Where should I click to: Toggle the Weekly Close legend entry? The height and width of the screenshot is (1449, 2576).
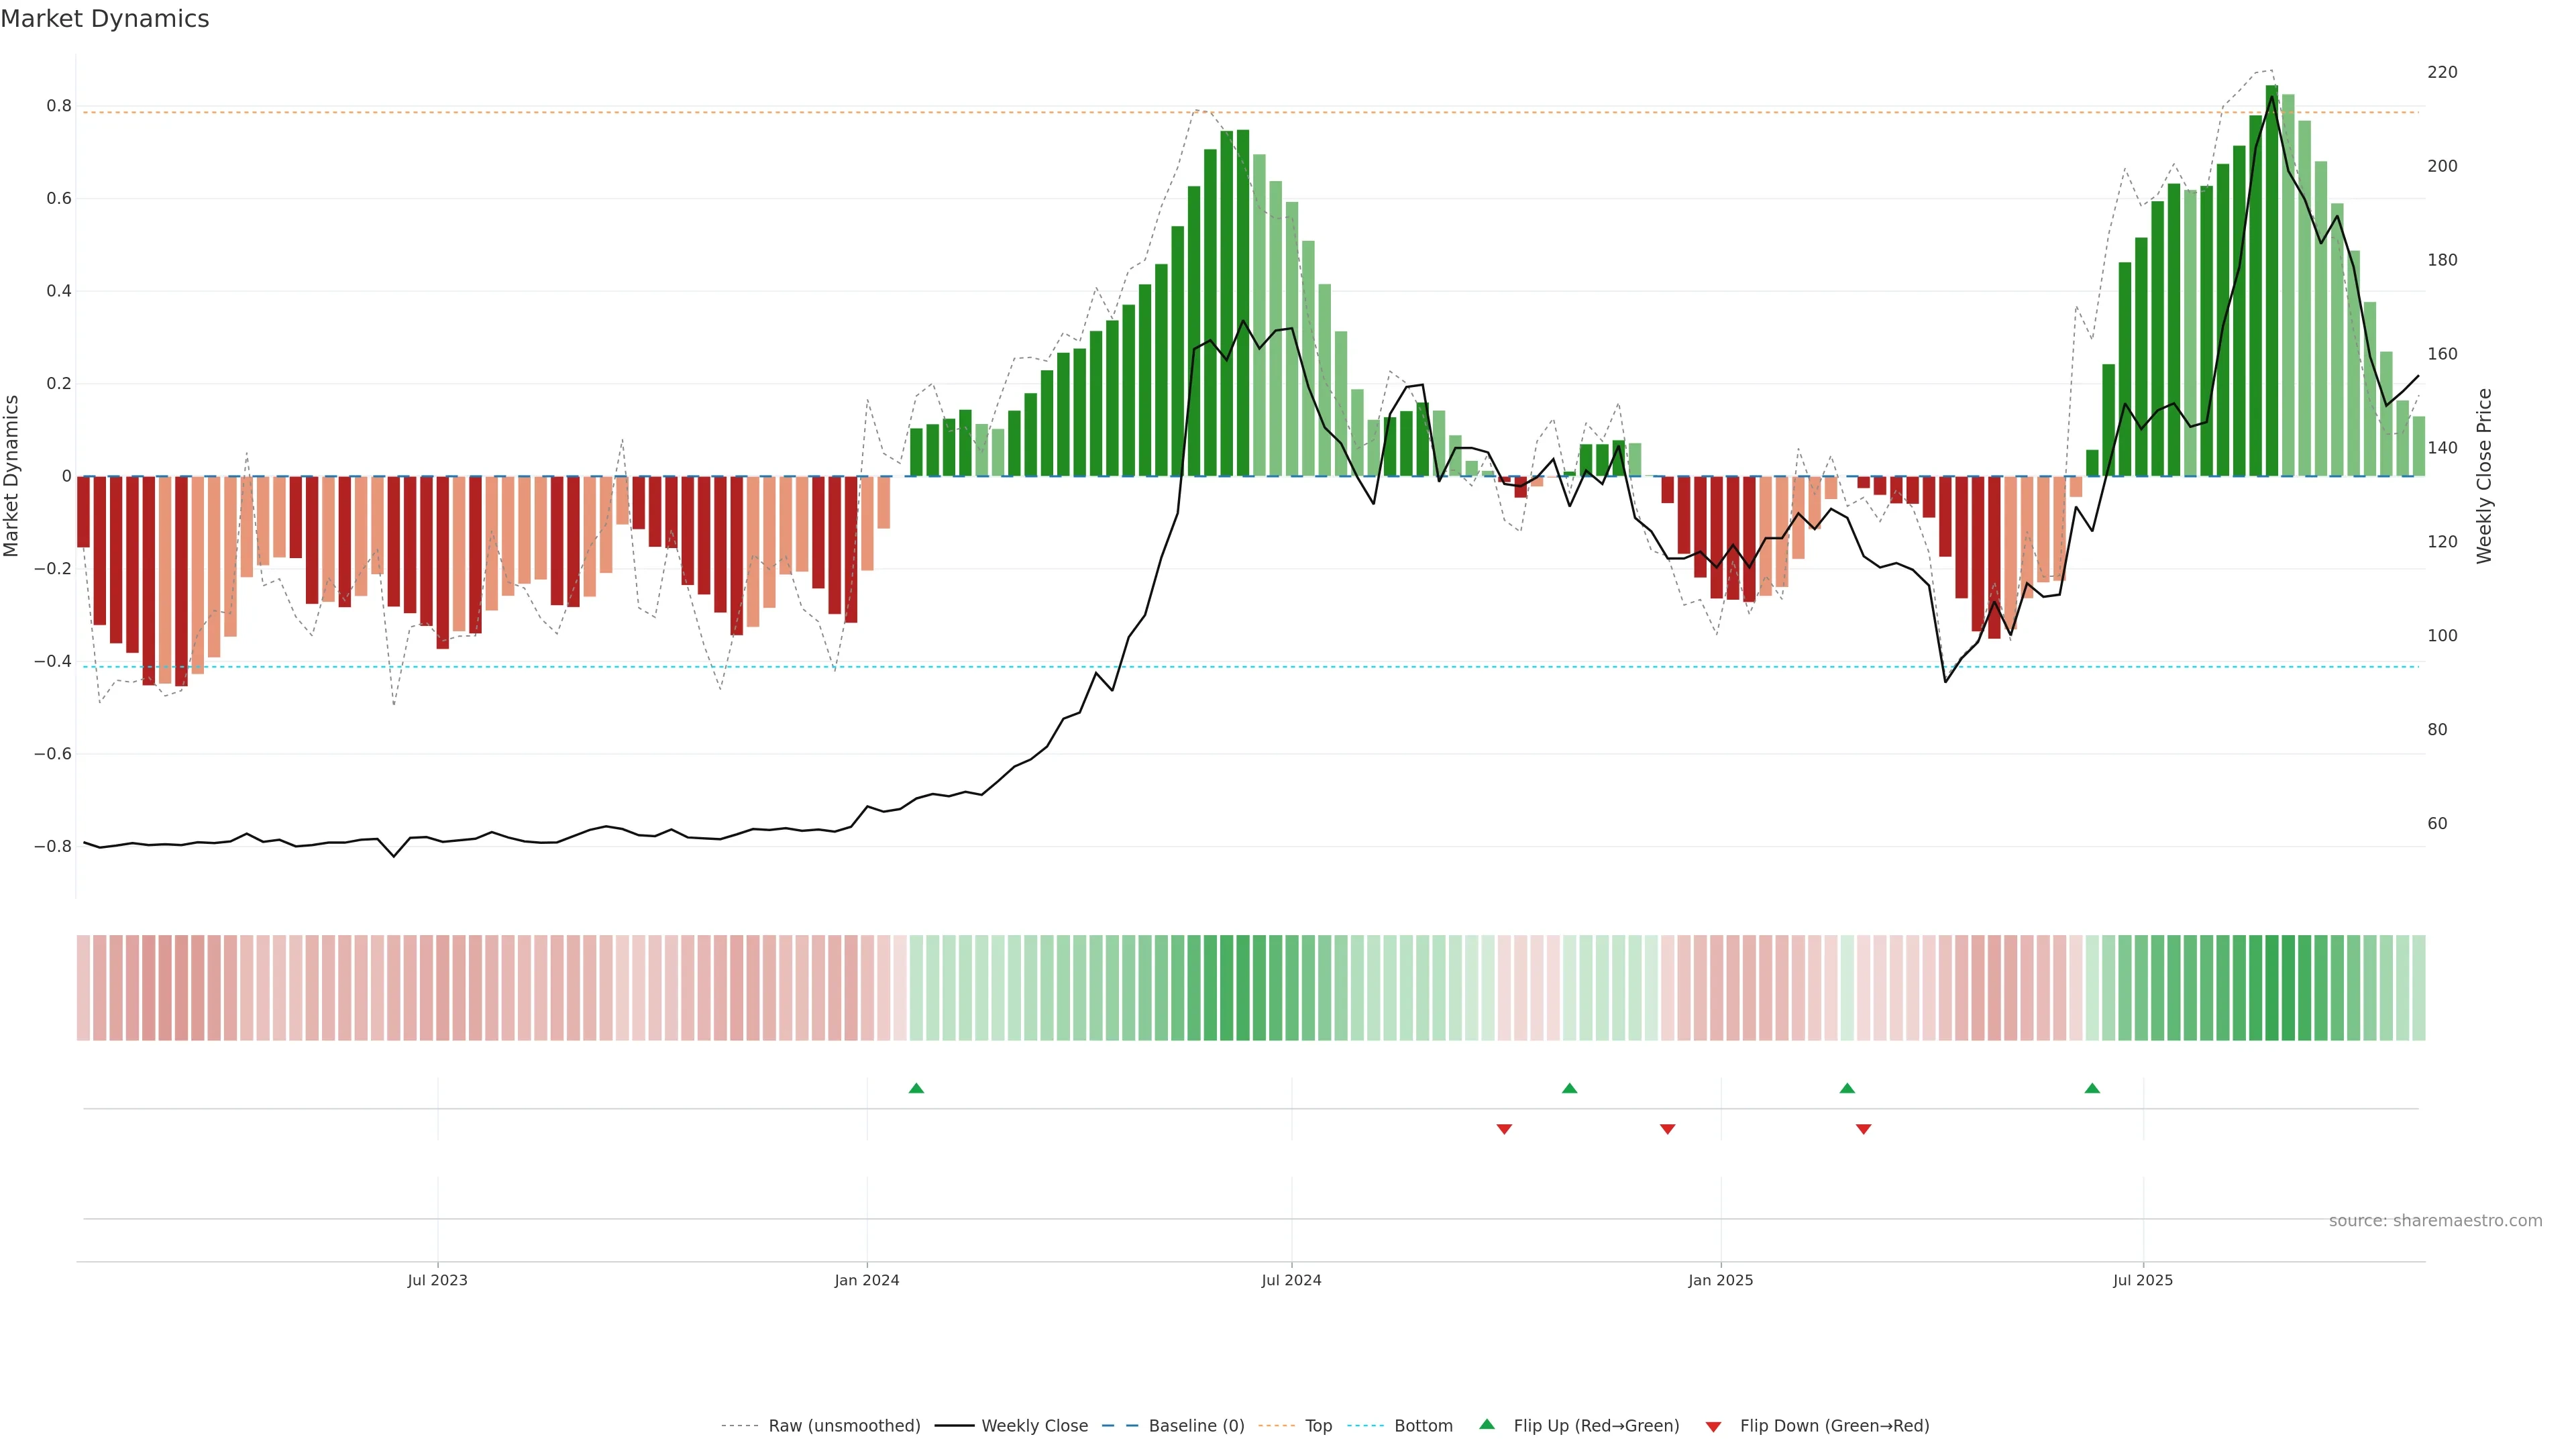click(x=1034, y=1425)
